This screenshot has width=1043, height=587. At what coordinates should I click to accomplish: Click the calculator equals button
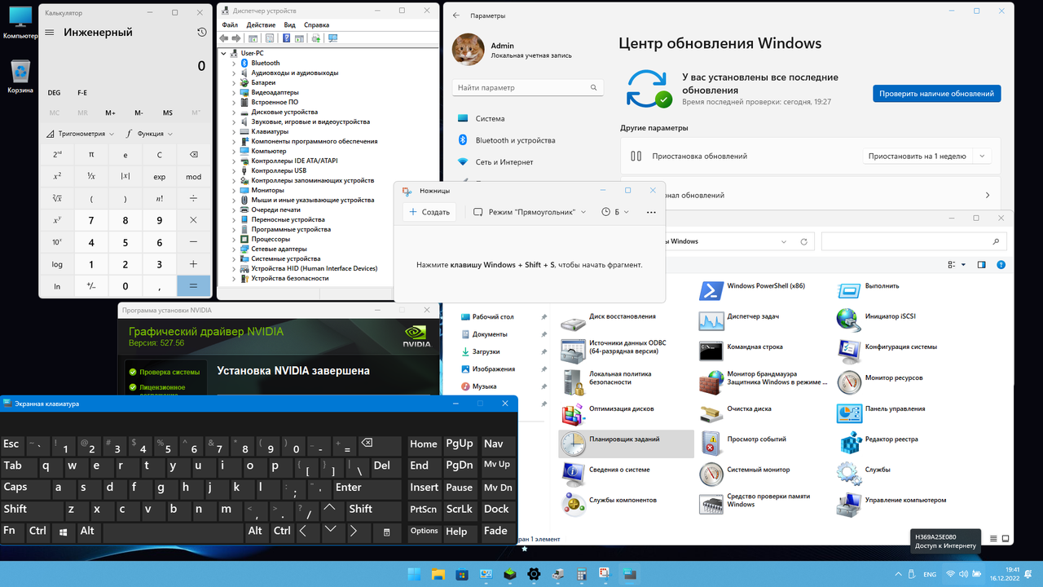pos(193,286)
